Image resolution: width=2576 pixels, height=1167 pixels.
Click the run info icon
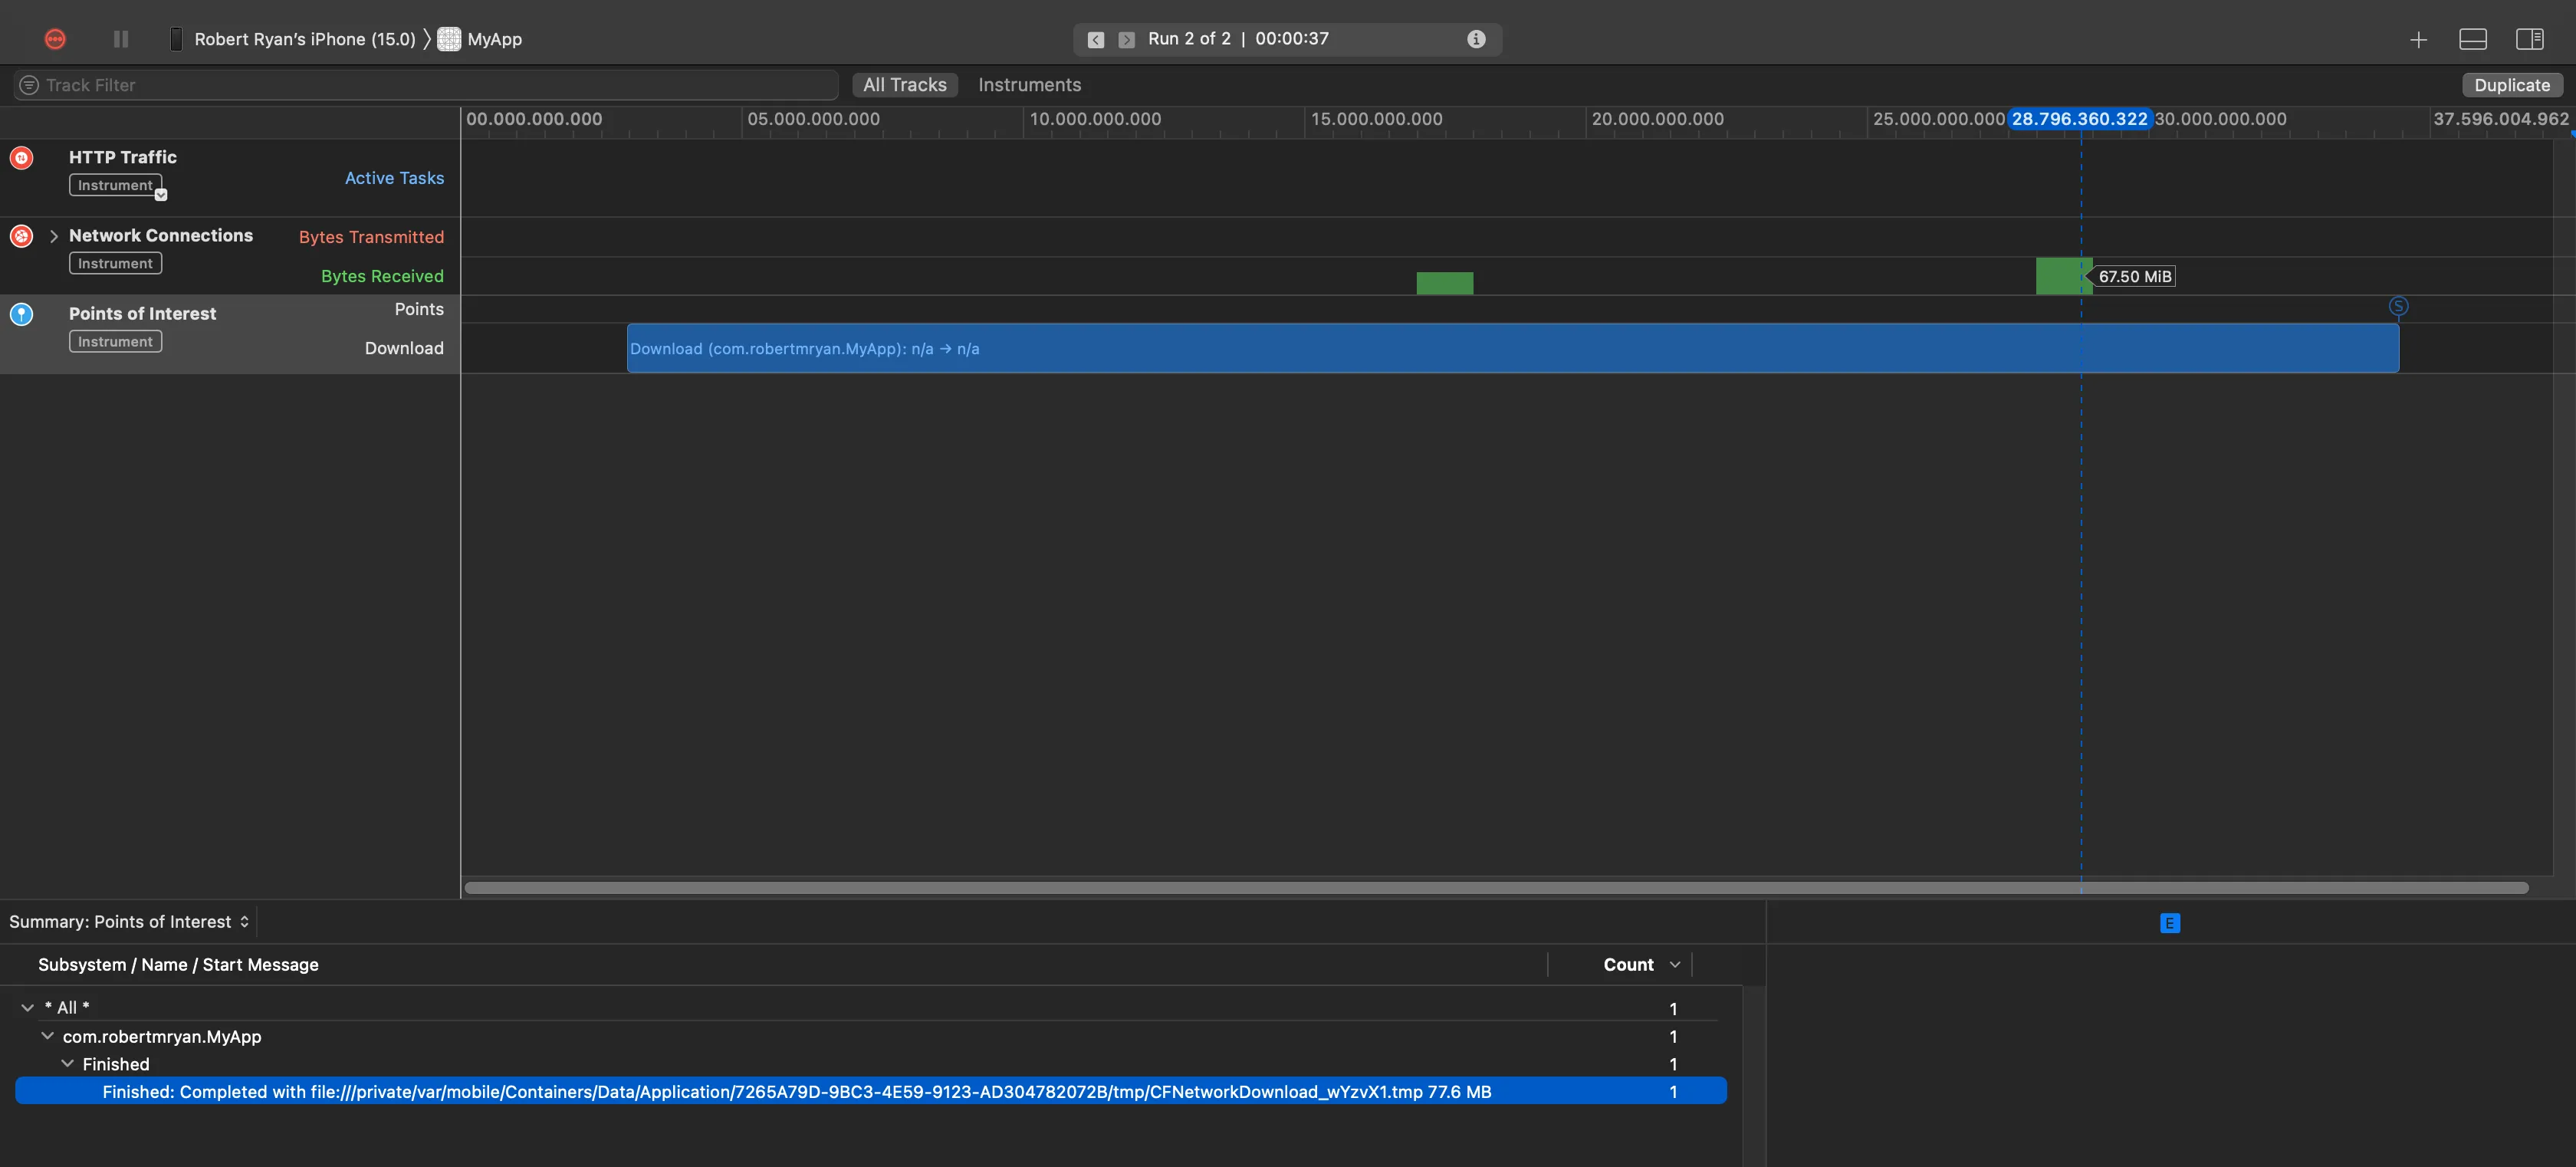1476,39
